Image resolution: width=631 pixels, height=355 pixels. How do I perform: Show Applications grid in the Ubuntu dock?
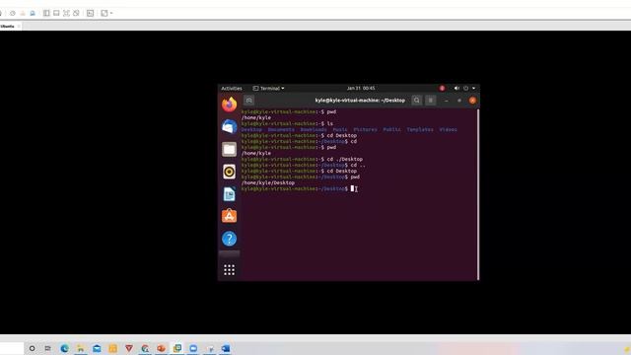[230, 270]
